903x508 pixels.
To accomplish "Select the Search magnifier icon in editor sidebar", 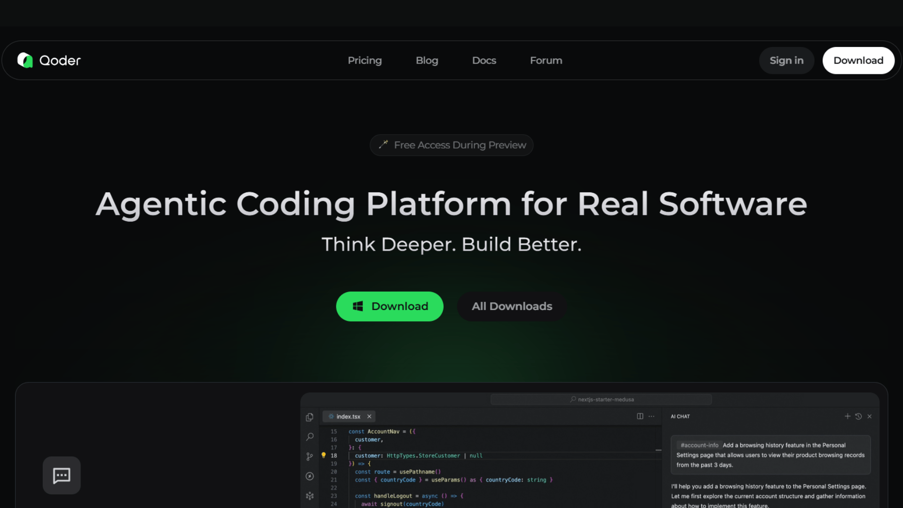I will tap(309, 437).
